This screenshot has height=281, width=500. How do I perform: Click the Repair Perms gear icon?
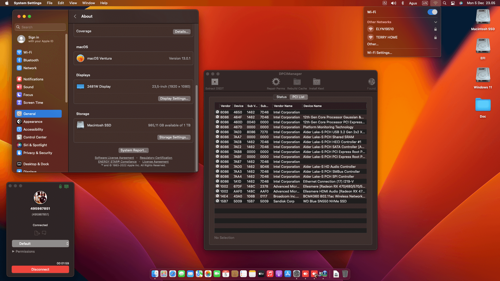click(276, 82)
